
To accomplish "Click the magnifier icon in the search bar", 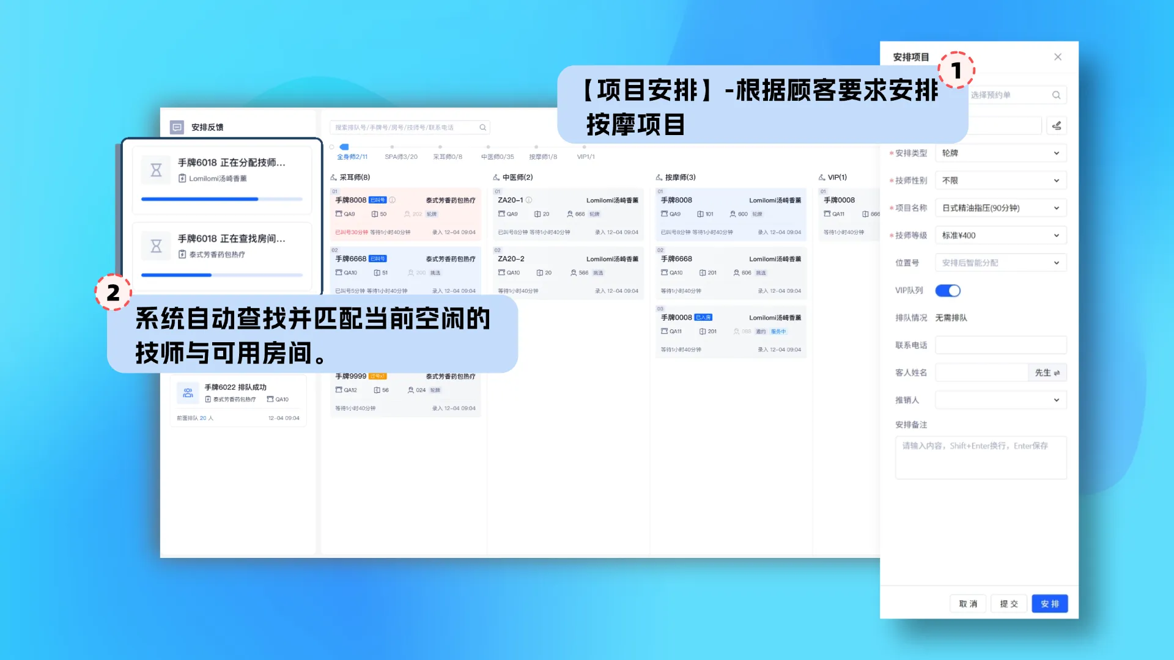I will 483,127.
